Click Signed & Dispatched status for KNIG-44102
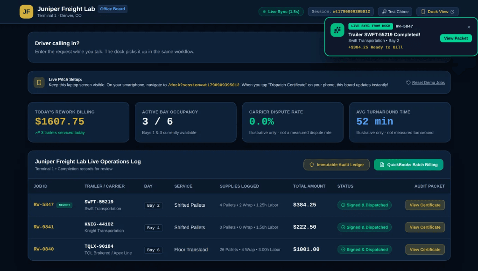This screenshot has height=271, width=478. click(364, 227)
